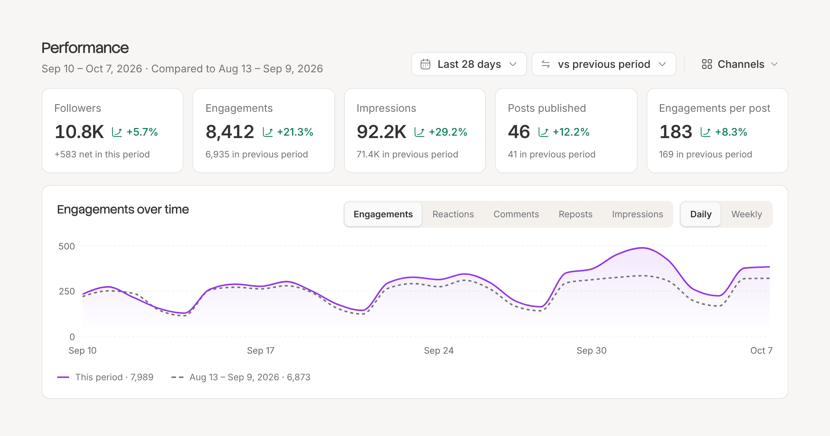Viewport: 830px width, 436px height.
Task: Toggle the This period legend series
Action: [x=105, y=377]
